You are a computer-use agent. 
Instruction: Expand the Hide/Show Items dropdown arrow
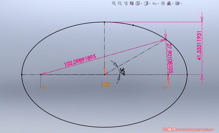click(x=158, y=4)
